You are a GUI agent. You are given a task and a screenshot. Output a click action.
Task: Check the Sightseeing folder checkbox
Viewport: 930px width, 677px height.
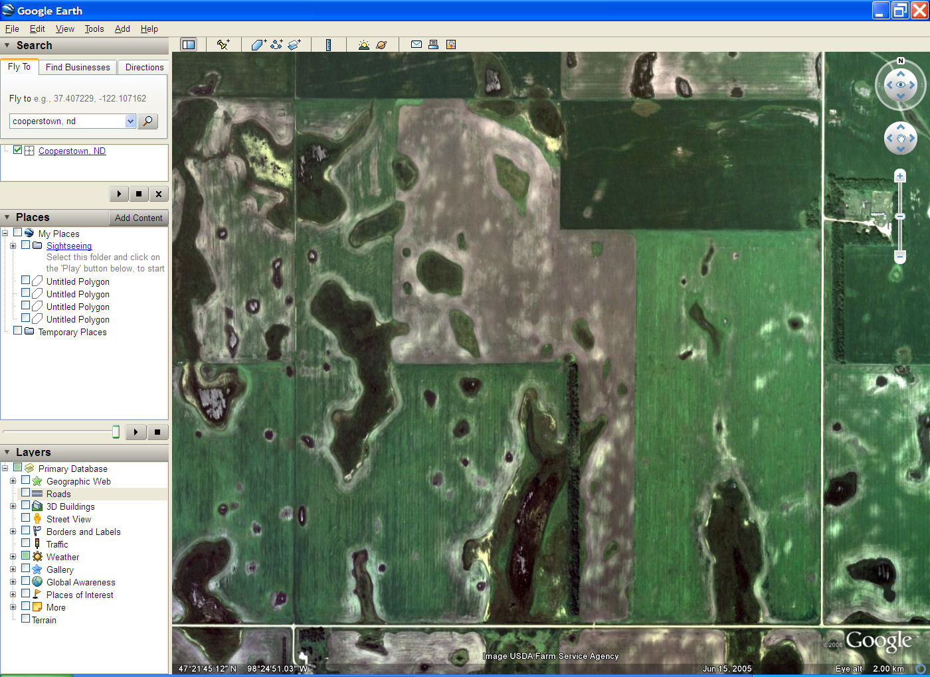click(25, 245)
